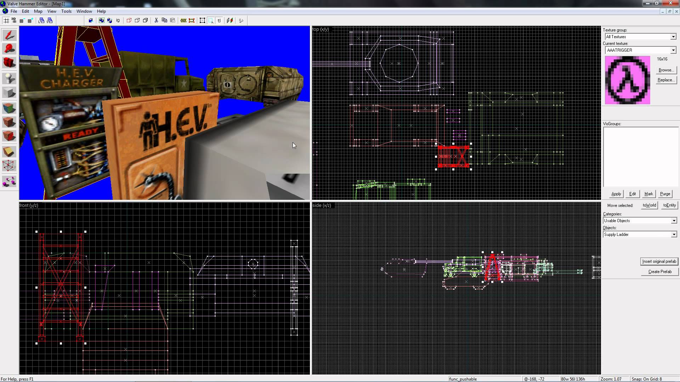Click the Paste clipboard icon
The width and height of the screenshot is (680, 382).
172,21
